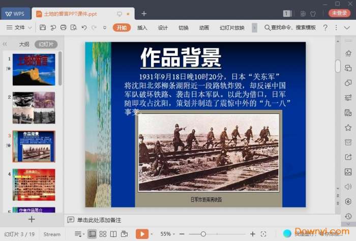Open the 设计 ribbon tab
The width and height of the screenshot is (356, 241).
pos(163,27)
